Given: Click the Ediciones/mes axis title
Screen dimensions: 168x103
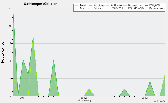Looking at the screenshot, I should click(x=3, y=53).
